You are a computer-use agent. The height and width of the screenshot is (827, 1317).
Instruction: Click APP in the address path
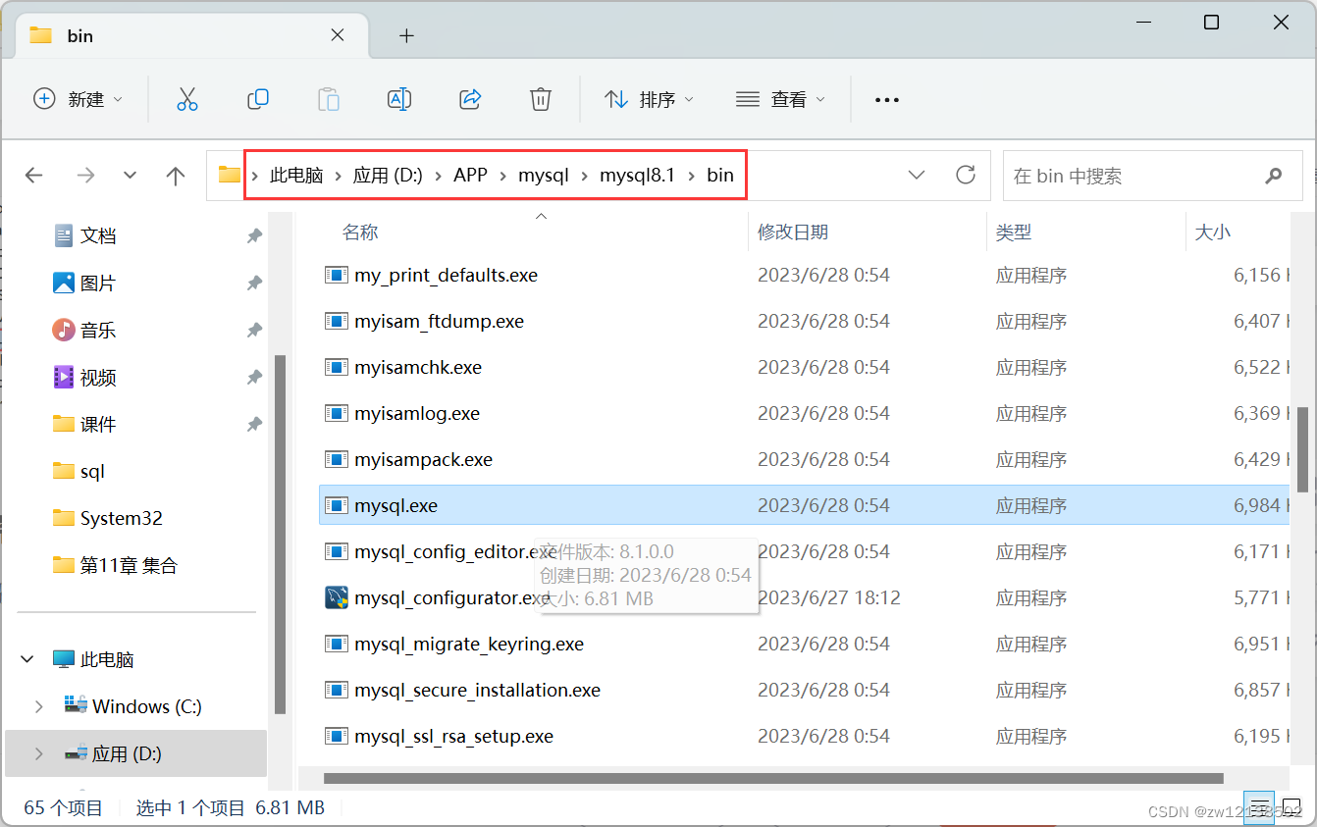pyautogui.click(x=470, y=176)
